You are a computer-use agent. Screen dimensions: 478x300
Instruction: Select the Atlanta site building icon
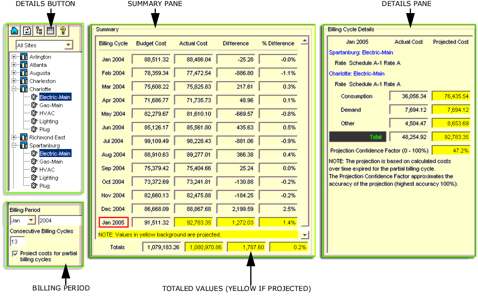pos(24,65)
